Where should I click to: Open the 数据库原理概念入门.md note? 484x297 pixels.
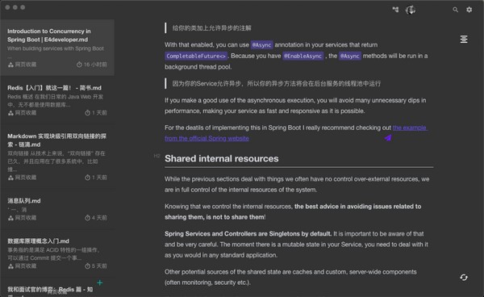[x=57, y=253]
